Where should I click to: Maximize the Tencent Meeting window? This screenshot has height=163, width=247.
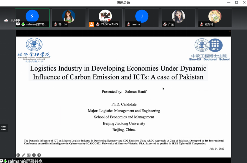236,2
